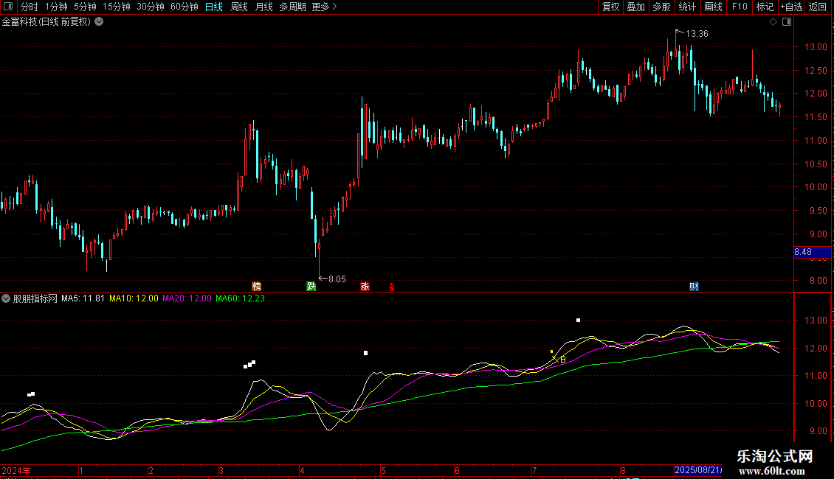Image resolution: width=834 pixels, height=479 pixels.
Task: Click the red $ marker icon
Action: (392, 287)
